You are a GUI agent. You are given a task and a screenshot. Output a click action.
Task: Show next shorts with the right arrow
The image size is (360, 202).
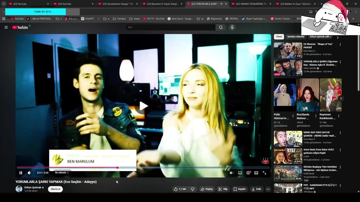[x=341, y=98]
